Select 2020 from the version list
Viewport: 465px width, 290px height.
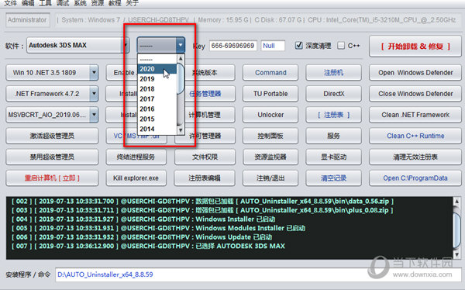(x=157, y=69)
